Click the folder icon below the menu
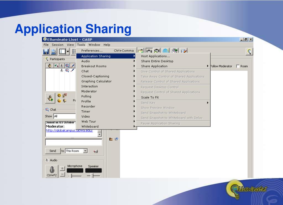283x205 pixels. click(x=111, y=139)
